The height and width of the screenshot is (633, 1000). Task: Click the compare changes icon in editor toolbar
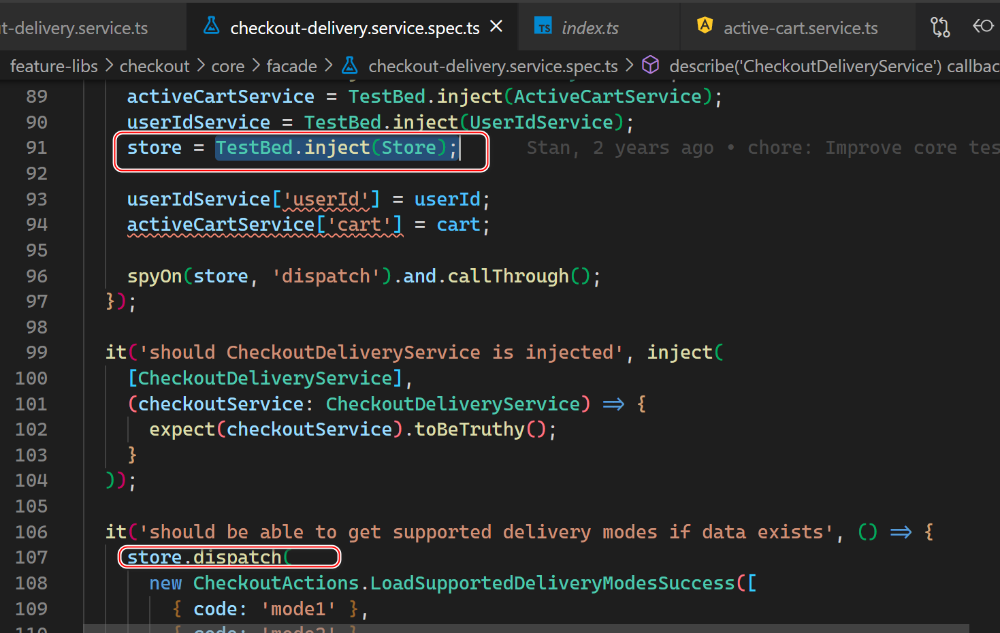pos(940,27)
